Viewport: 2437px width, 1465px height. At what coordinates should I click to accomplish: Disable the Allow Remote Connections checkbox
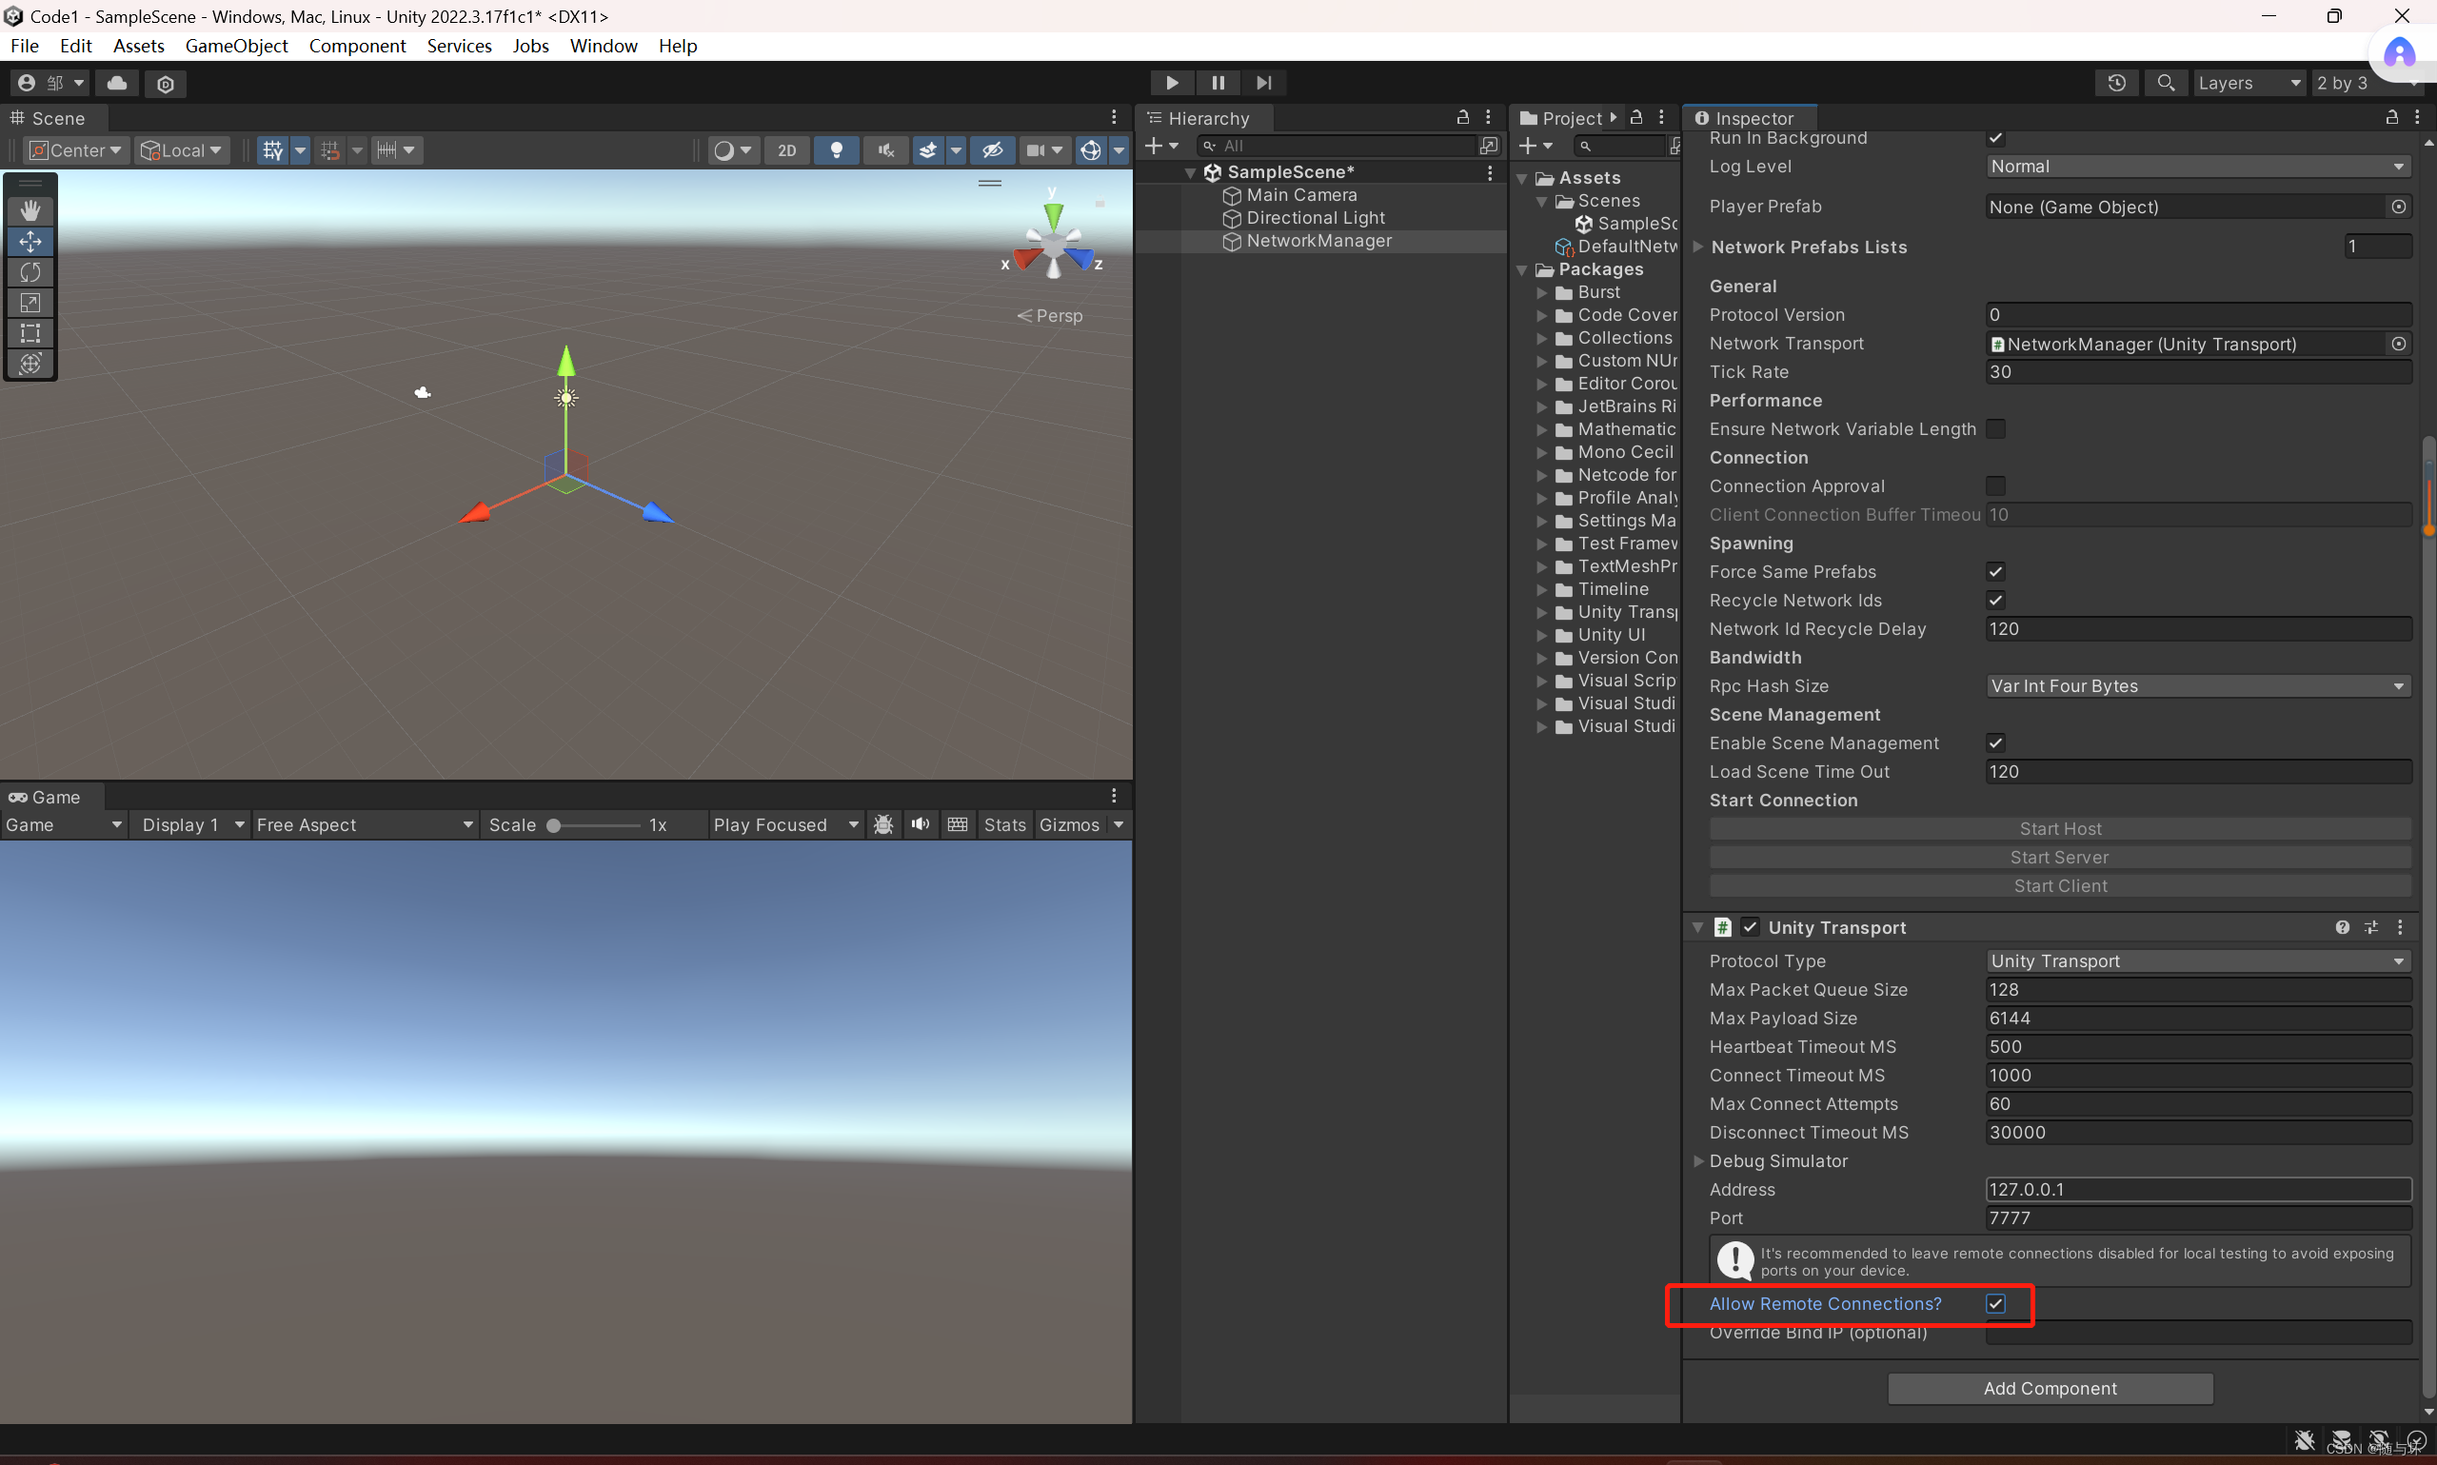[1996, 1304]
